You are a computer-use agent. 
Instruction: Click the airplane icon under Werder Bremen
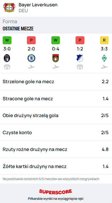[104, 67]
